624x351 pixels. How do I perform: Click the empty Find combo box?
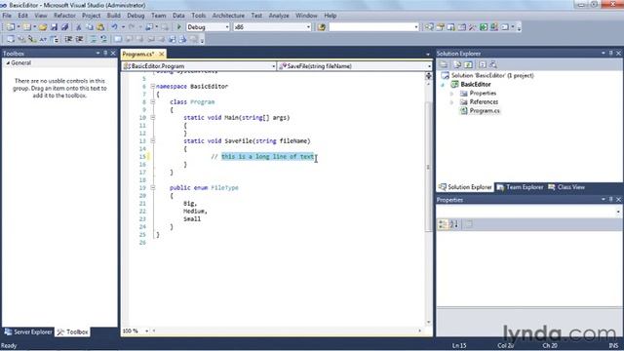tap(373, 27)
